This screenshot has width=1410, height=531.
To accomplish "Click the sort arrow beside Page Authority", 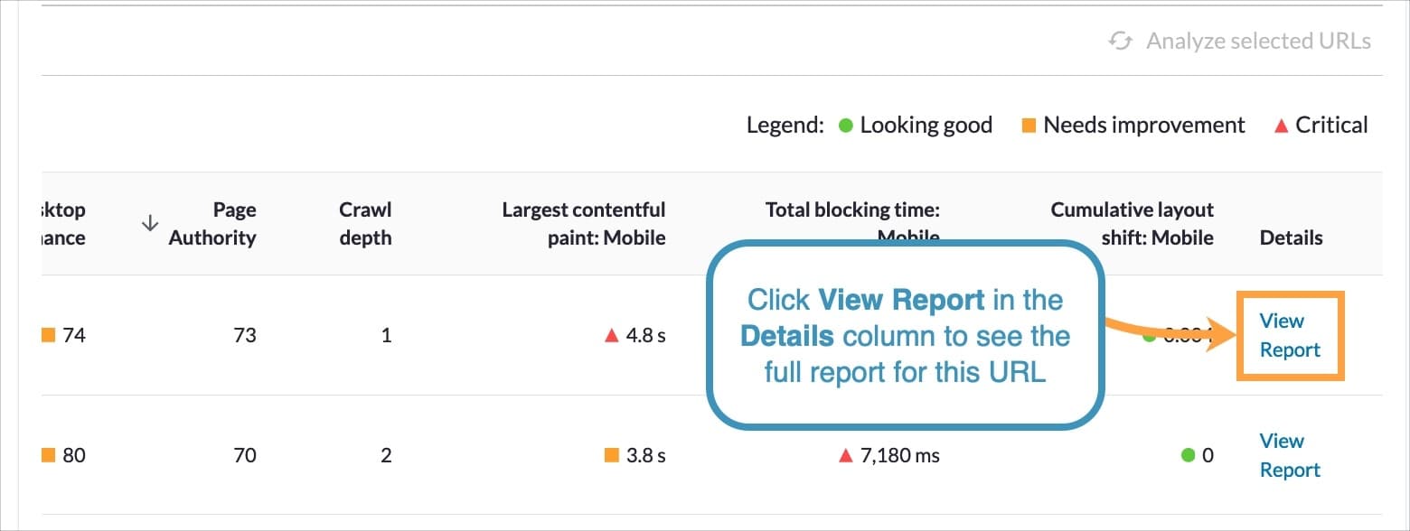I will point(149,224).
